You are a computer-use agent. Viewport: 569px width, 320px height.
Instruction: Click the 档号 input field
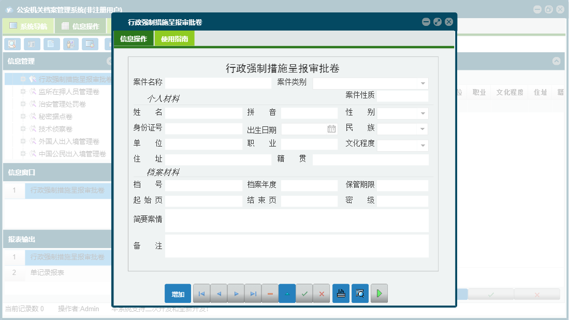tap(203, 186)
